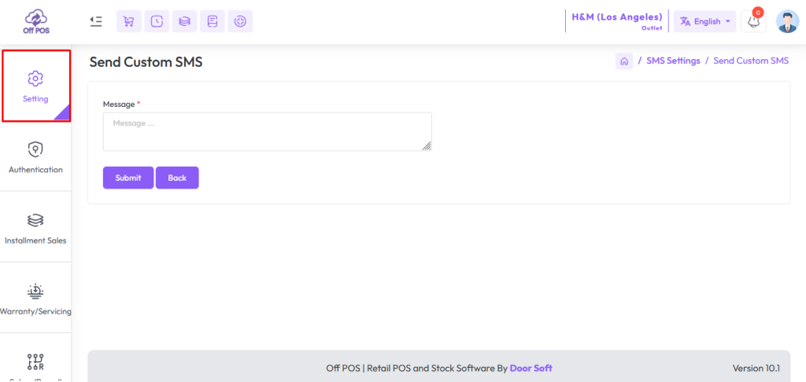806x382 pixels.
Task: Open the Setting sidebar menu
Action: 36,86
